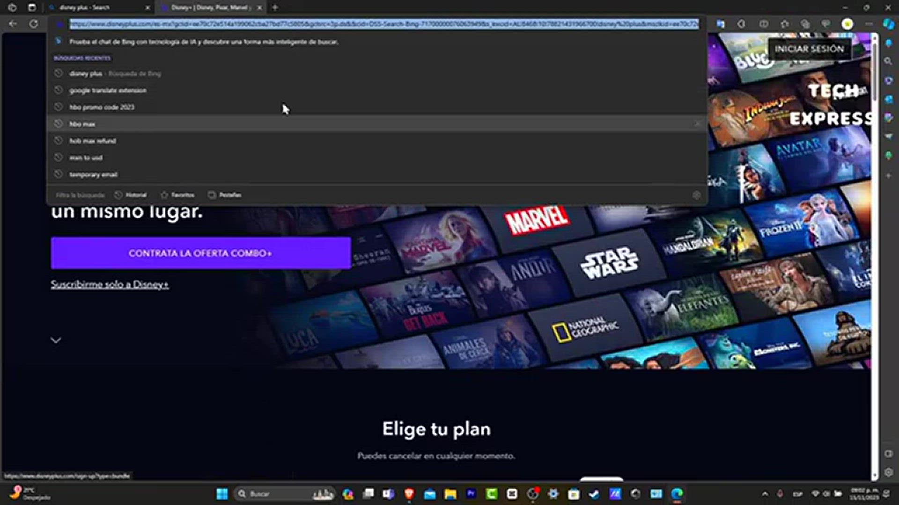
Task: Open the search magnifier in the Edge sidebar
Action: tap(888, 61)
